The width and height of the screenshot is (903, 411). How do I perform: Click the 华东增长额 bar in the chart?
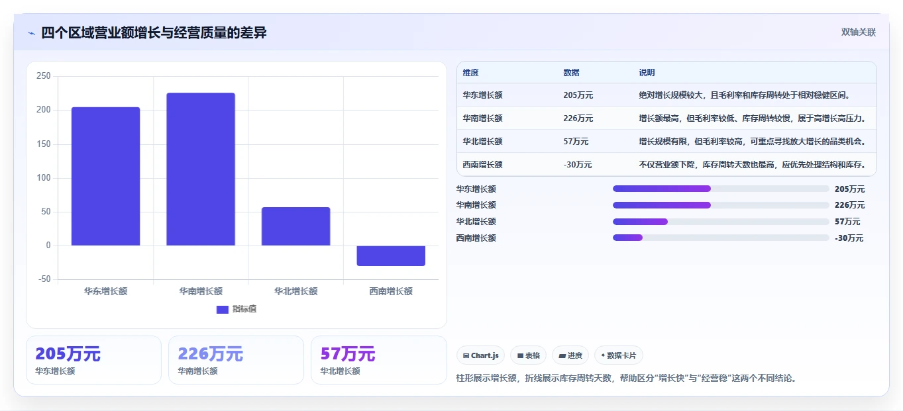[106, 176]
